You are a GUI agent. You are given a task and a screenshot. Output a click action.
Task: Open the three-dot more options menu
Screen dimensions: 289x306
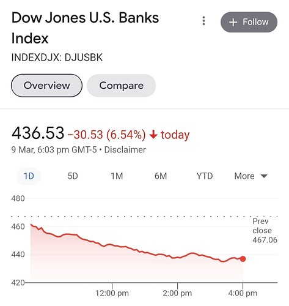pyautogui.click(x=203, y=21)
